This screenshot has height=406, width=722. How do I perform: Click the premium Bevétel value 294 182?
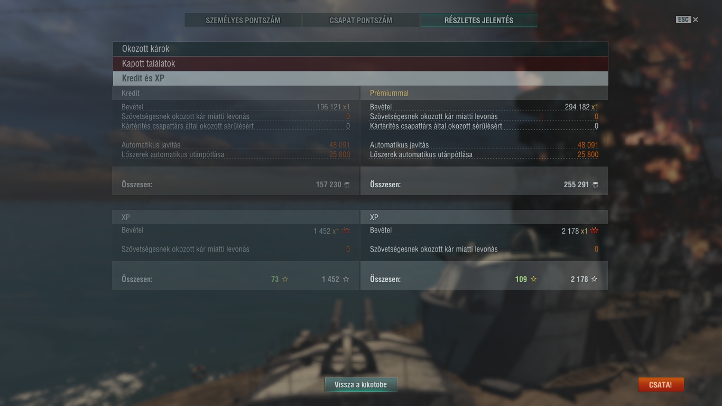pos(577,107)
